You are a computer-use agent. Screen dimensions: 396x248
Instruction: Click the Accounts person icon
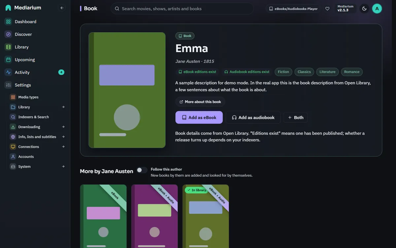pos(13,157)
